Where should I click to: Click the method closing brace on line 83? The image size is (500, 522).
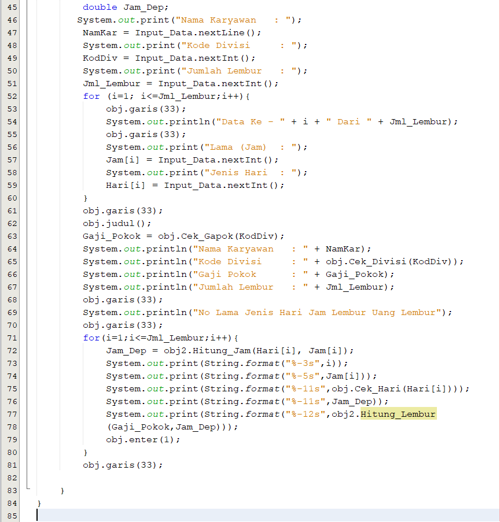click(x=62, y=491)
